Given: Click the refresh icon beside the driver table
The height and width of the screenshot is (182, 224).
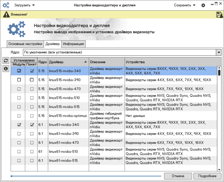Looking at the screenshot, I should [6, 61].
